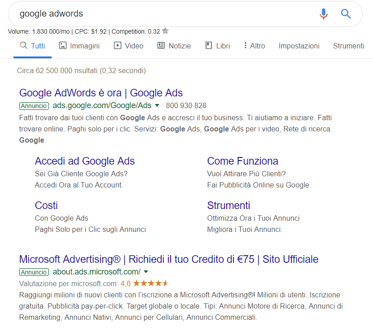Click the microphone voice search icon
373x331 pixels.
tap(324, 13)
